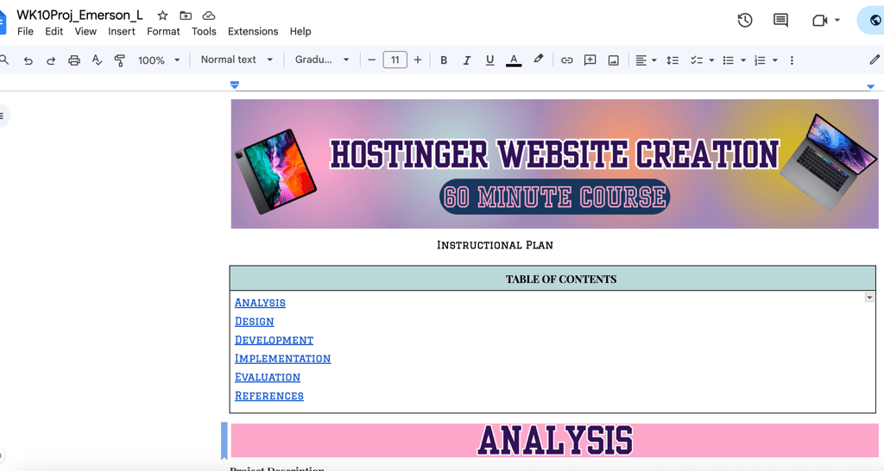The image size is (884, 471).
Task: Select the right indent ruler marker
Action: (870, 87)
